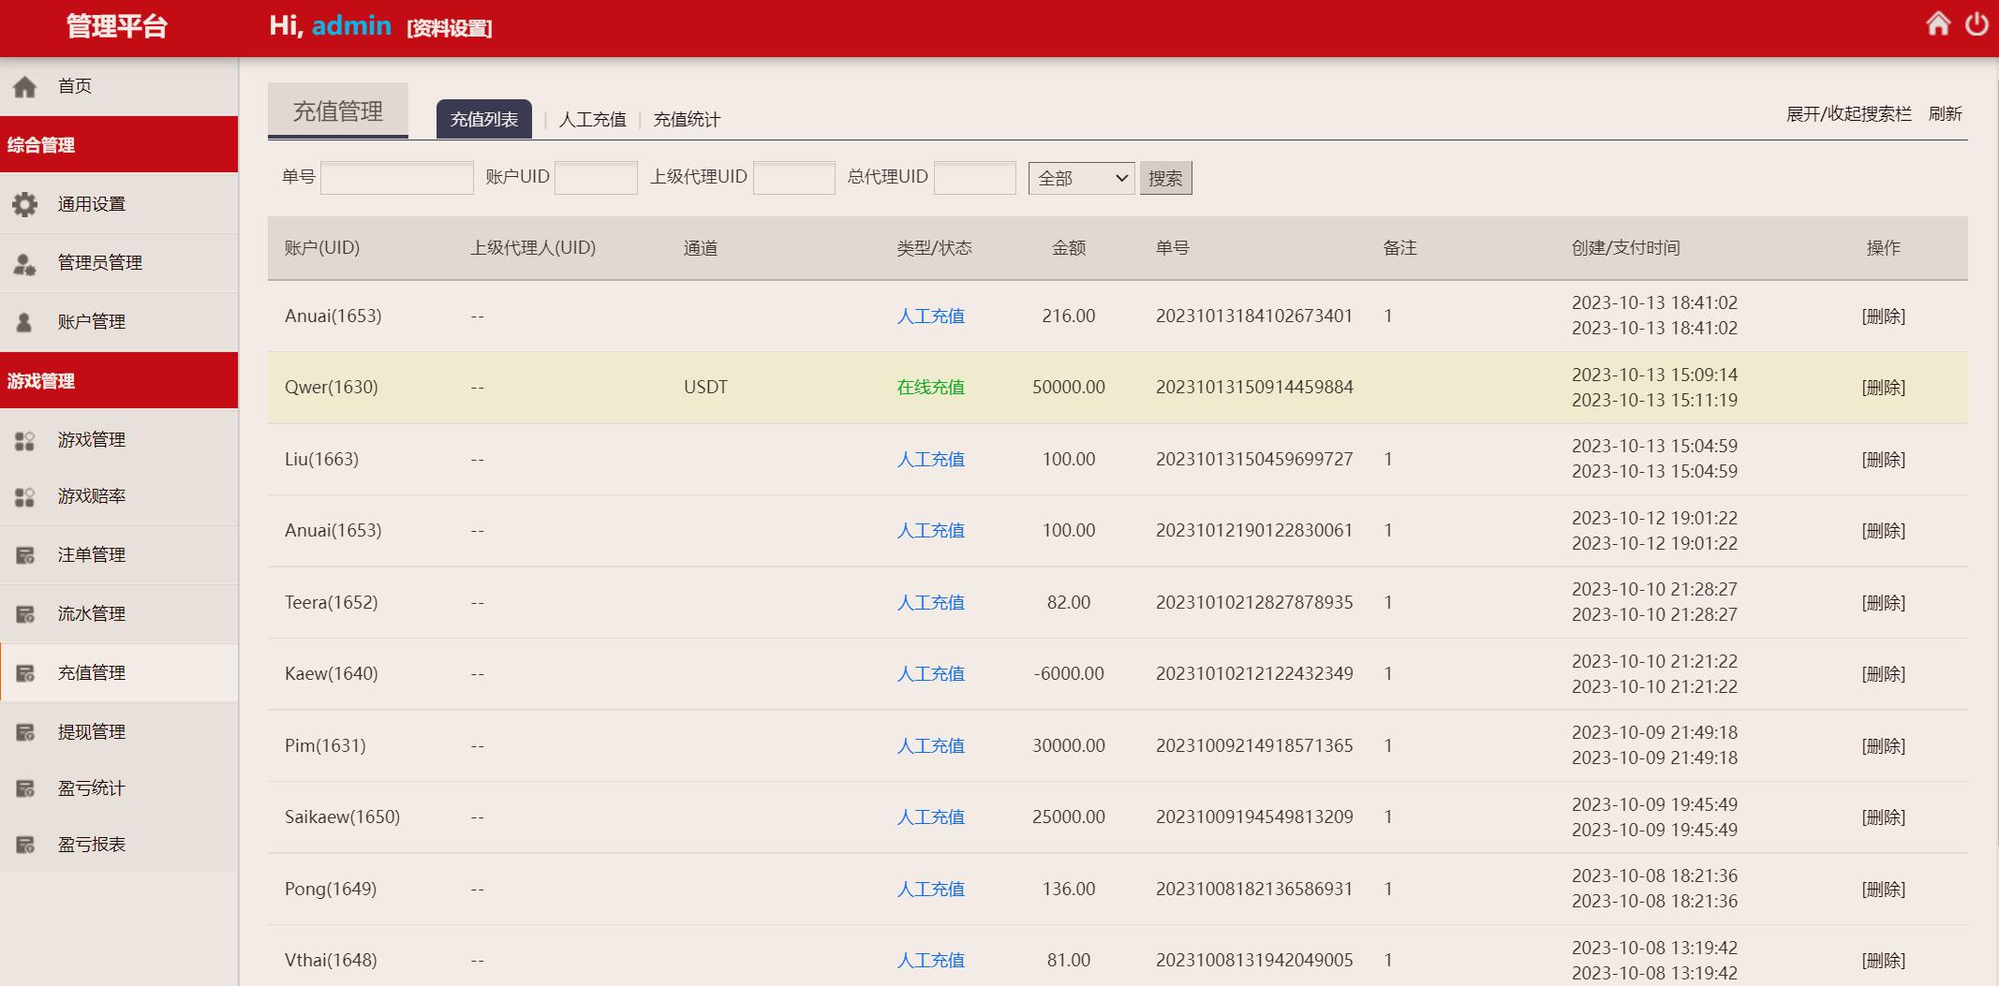
Task: Delete the Teera(1652) record
Action: pos(1883,603)
